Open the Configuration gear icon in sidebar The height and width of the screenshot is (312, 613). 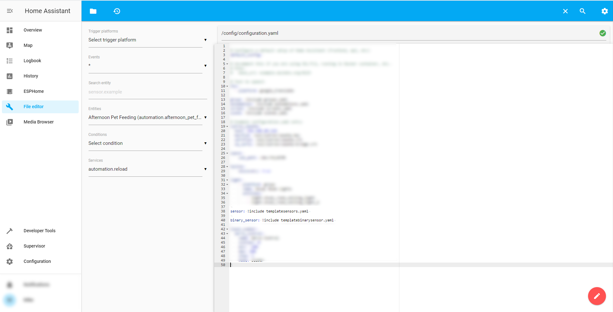[10, 261]
